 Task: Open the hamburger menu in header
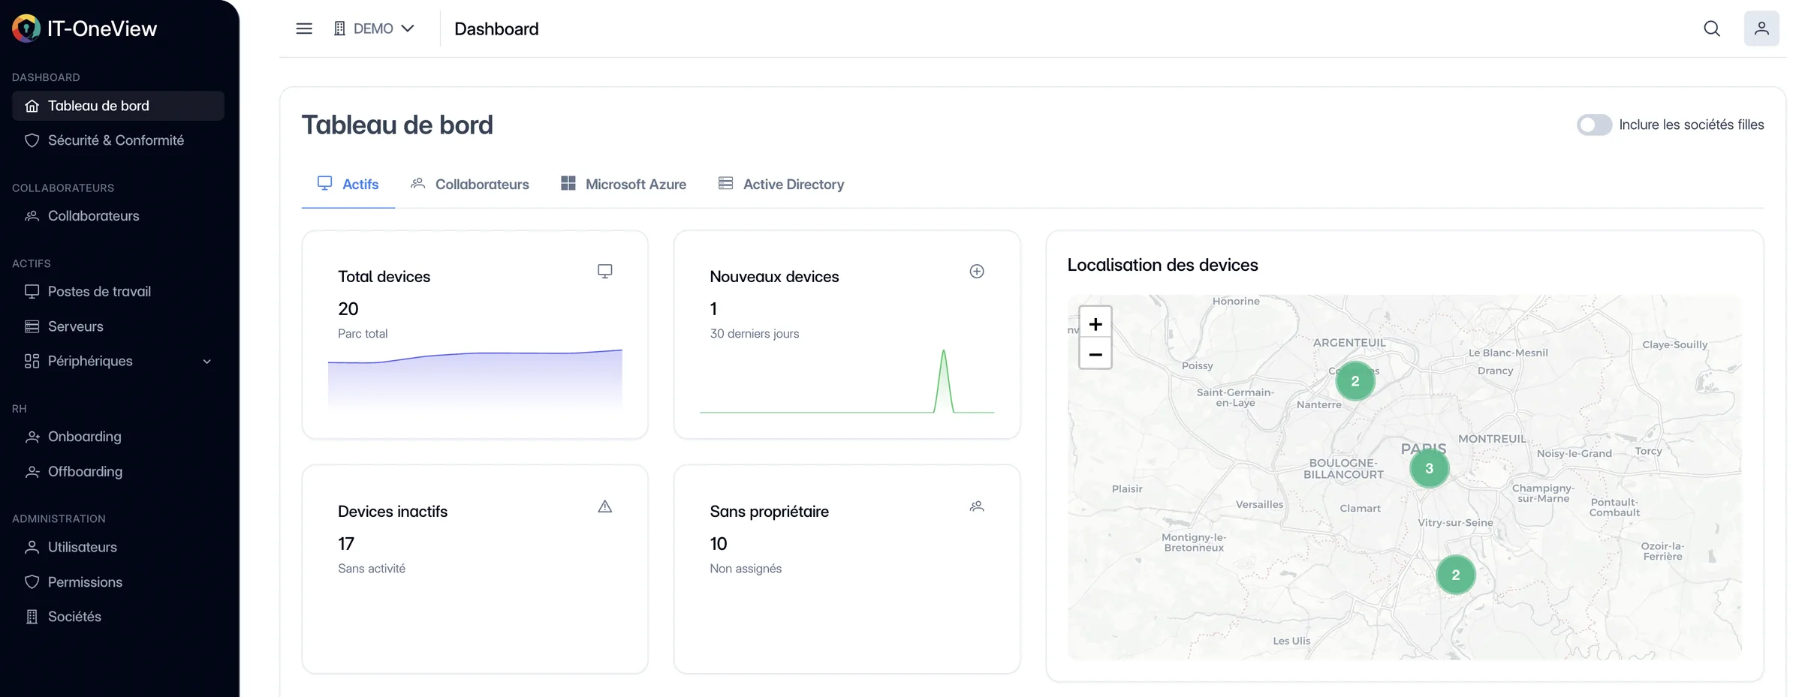click(x=304, y=29)
